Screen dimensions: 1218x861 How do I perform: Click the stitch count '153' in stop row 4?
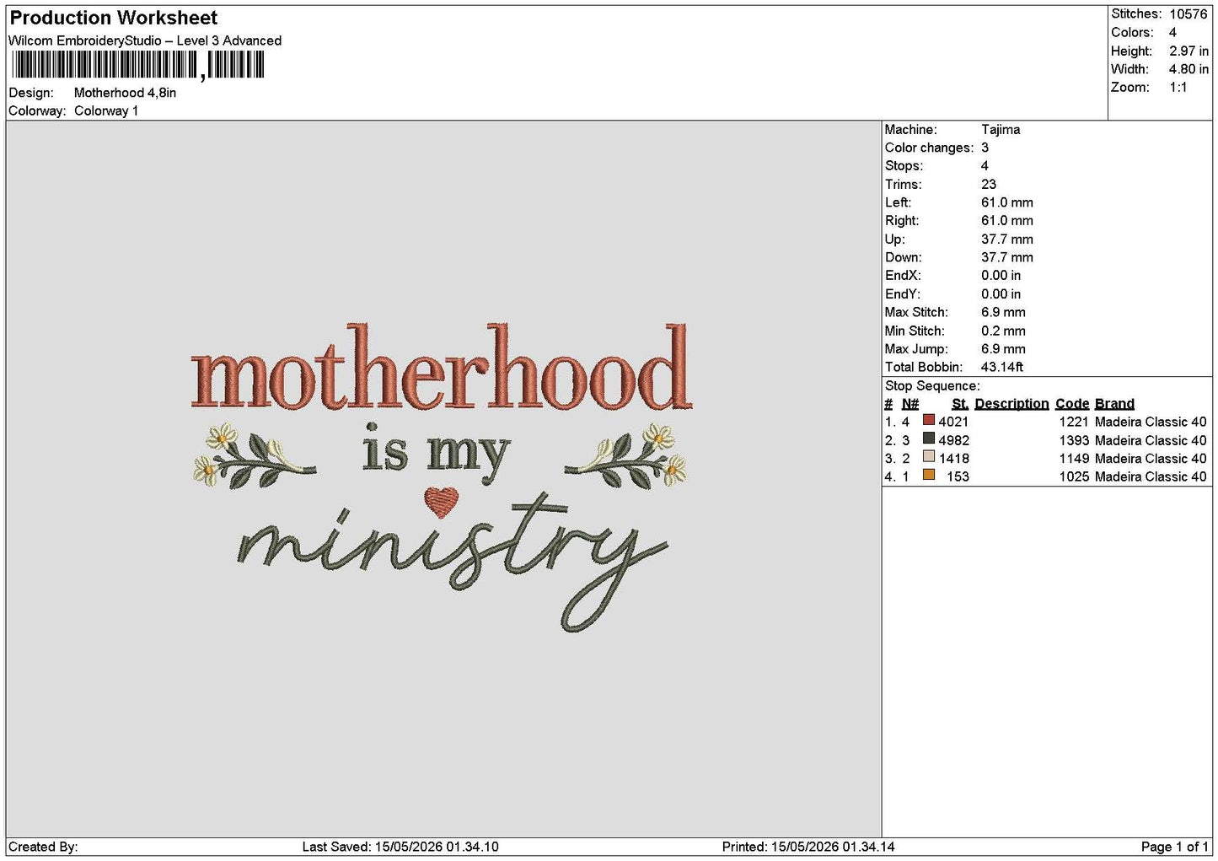click(958, 476)
